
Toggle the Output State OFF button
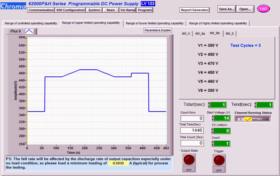pos(189,170)
